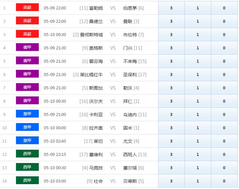239x189 pixels.
Task: Mark 3 for 卡利亚 vs 乌迪内
Action: [171, 114]
